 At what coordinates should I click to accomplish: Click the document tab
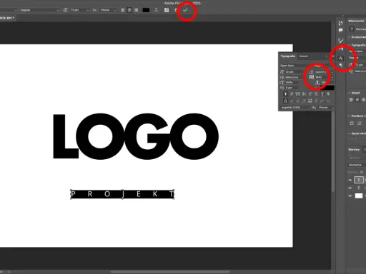(8, 18)
